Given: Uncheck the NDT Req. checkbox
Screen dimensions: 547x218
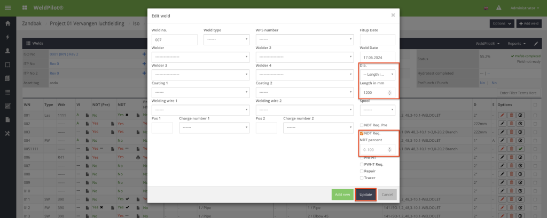Looking at the screenshot, I should tap(362, 133).
